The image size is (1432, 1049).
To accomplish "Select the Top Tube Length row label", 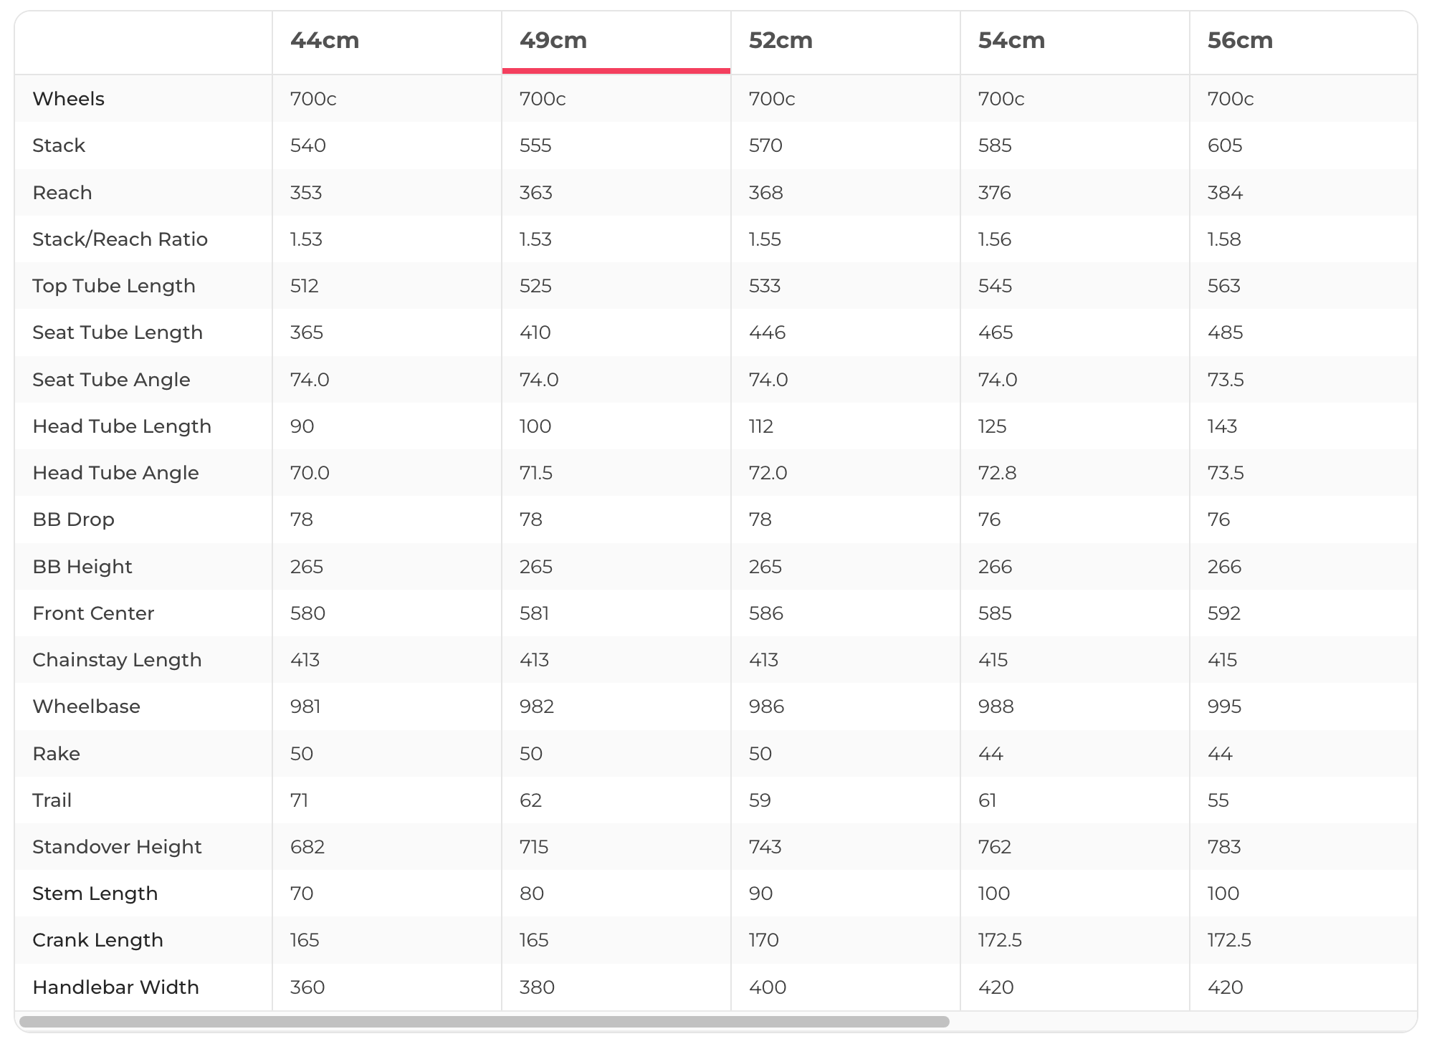I will click(114, 286).
